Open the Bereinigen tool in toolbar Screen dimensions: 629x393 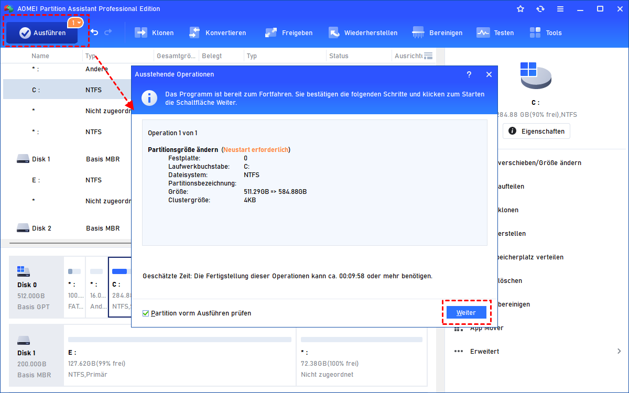tap(438, 32)
